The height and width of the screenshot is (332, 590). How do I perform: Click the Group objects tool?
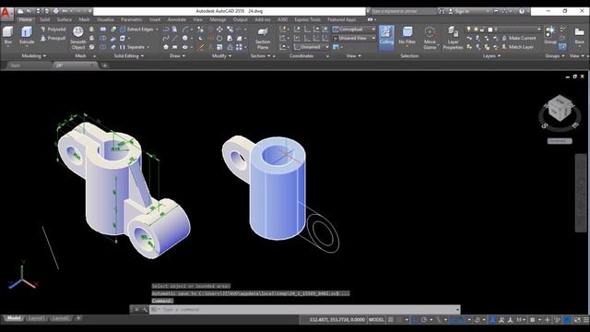[550, 35]
